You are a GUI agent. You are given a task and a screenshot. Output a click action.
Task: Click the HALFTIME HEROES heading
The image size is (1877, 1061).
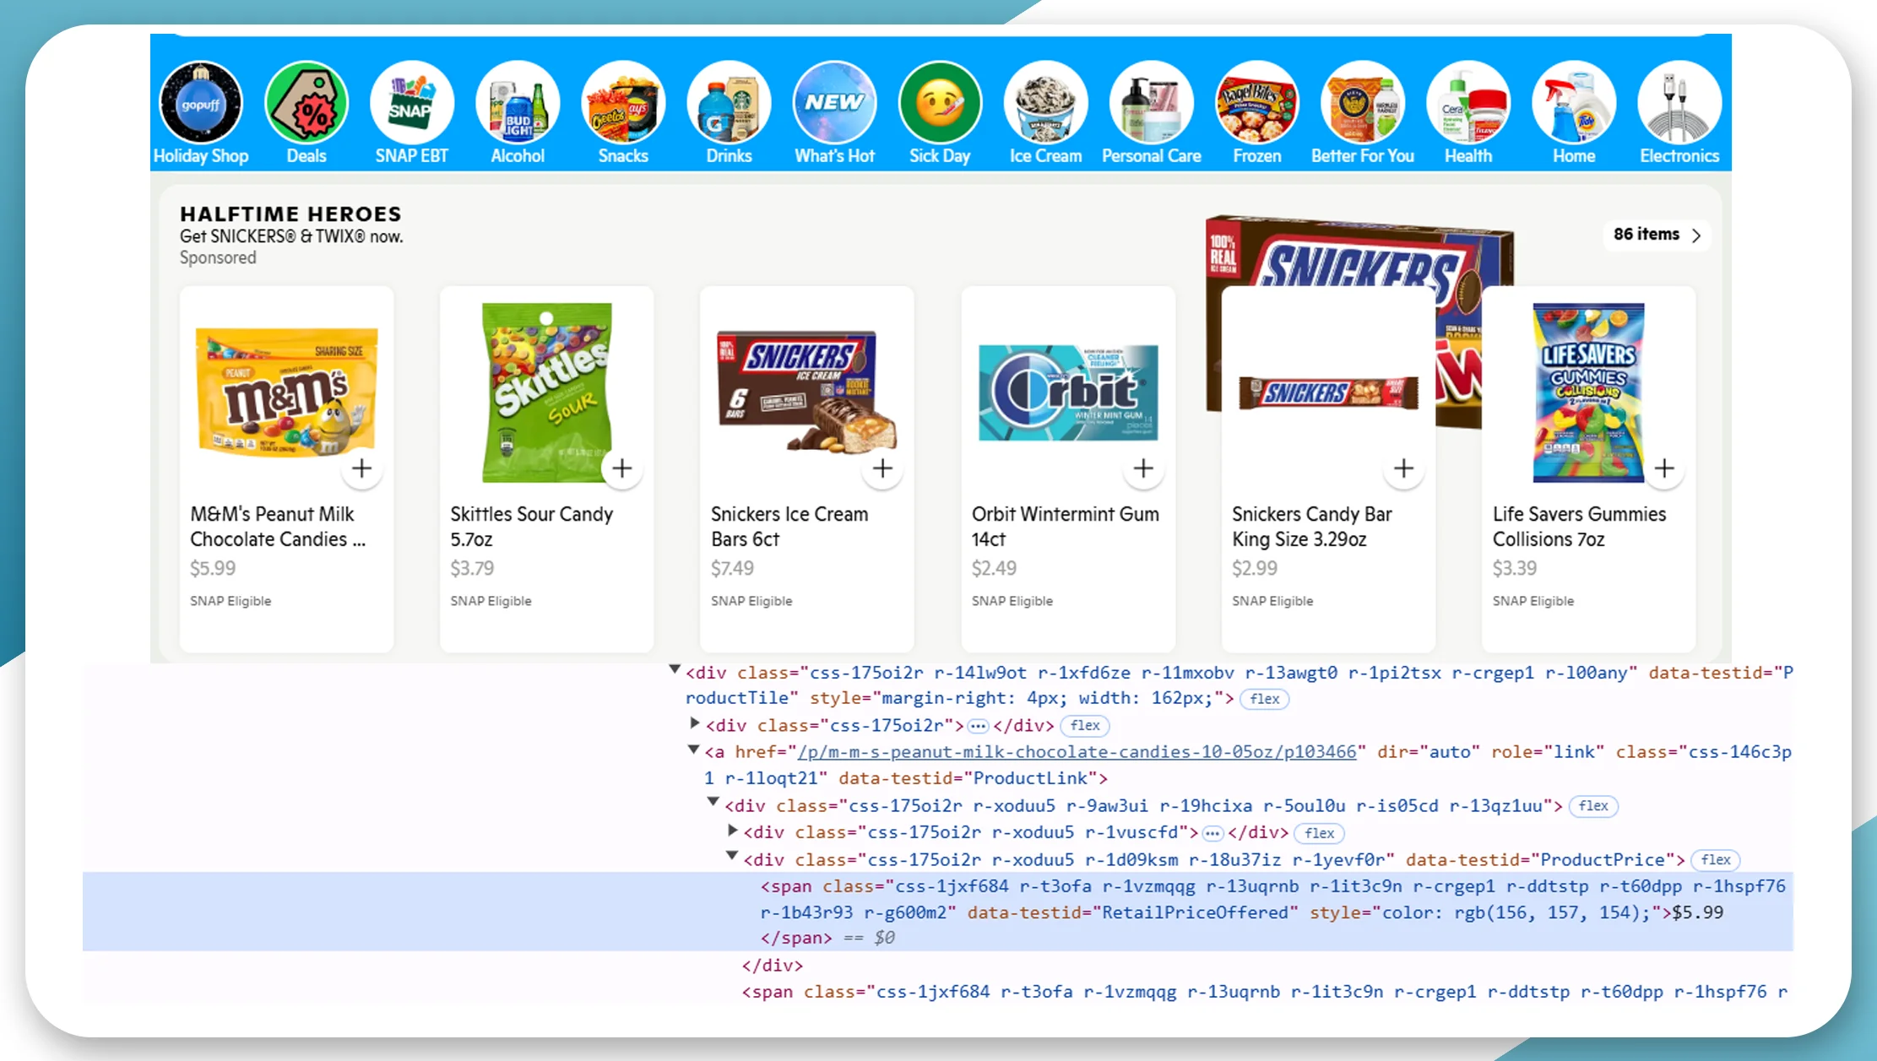coord(290,214)
